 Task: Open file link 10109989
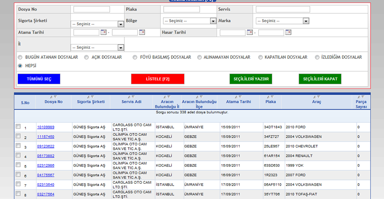coord(46,127)
